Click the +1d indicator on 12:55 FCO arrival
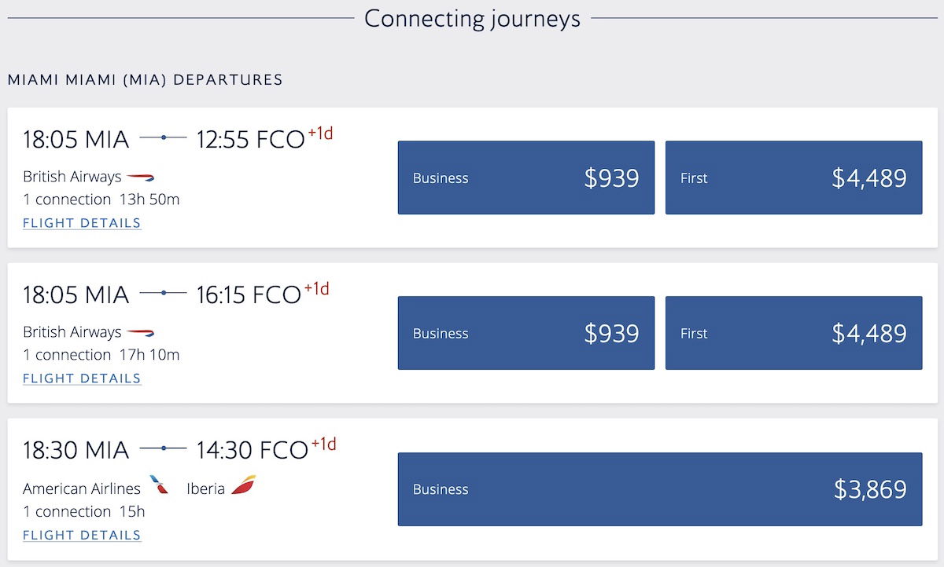 point(320,134)
